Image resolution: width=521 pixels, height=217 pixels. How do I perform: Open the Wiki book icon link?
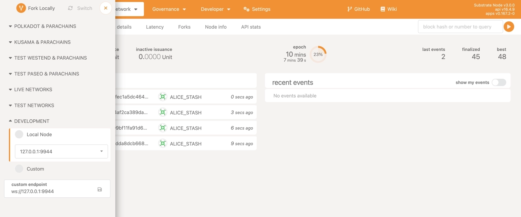pos(382,9)
